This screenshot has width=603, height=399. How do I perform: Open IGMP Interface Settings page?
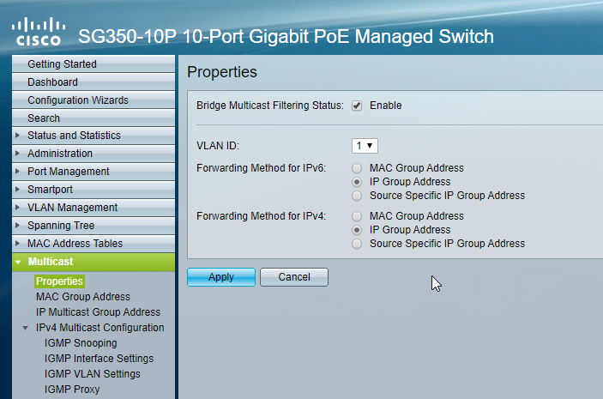click(x=99, y=358)
